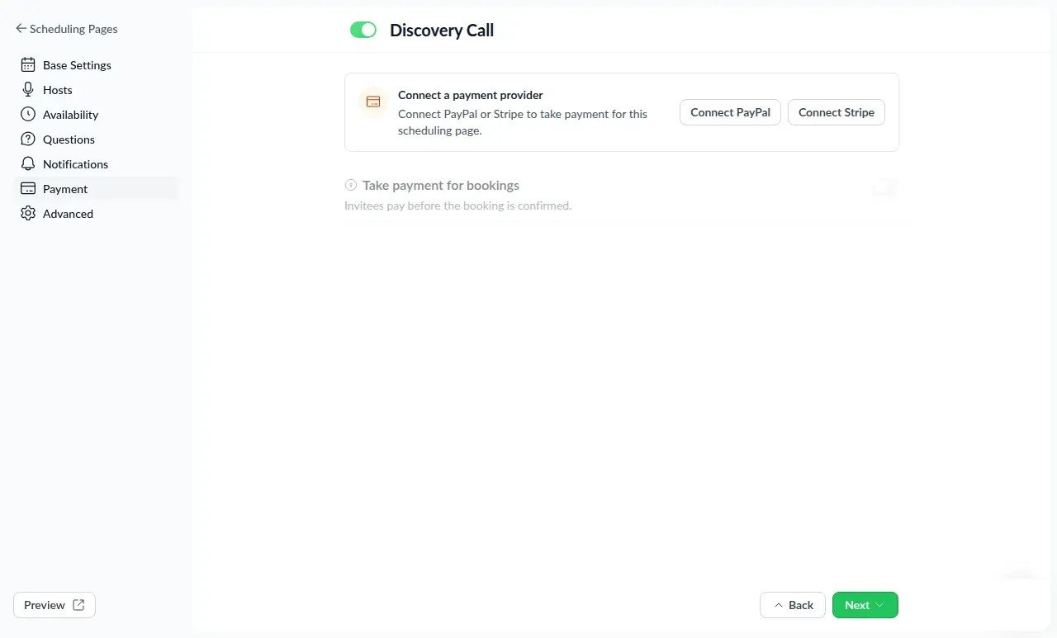Toggle the Discovery Call page off
The width and height of the screenshot is (1057, 638).
[x=363, y=30]
